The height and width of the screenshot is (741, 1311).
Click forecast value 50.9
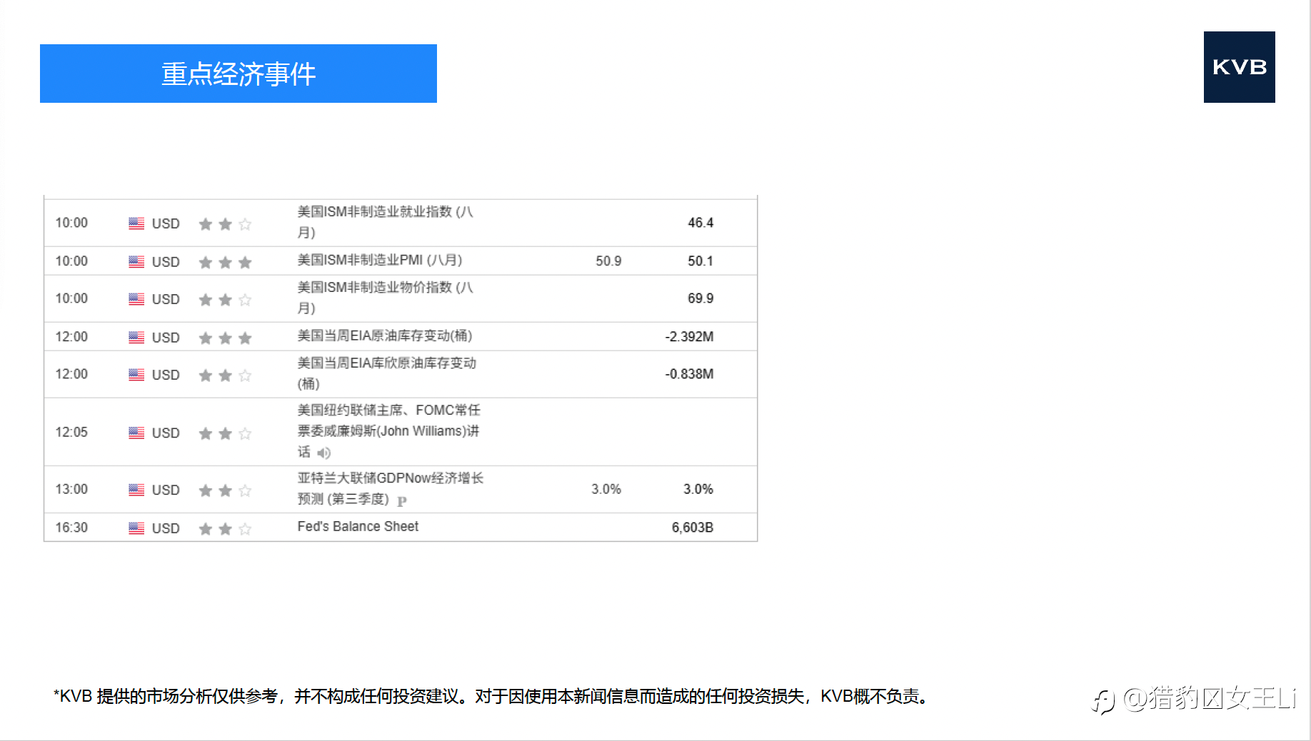coord(608,261)
